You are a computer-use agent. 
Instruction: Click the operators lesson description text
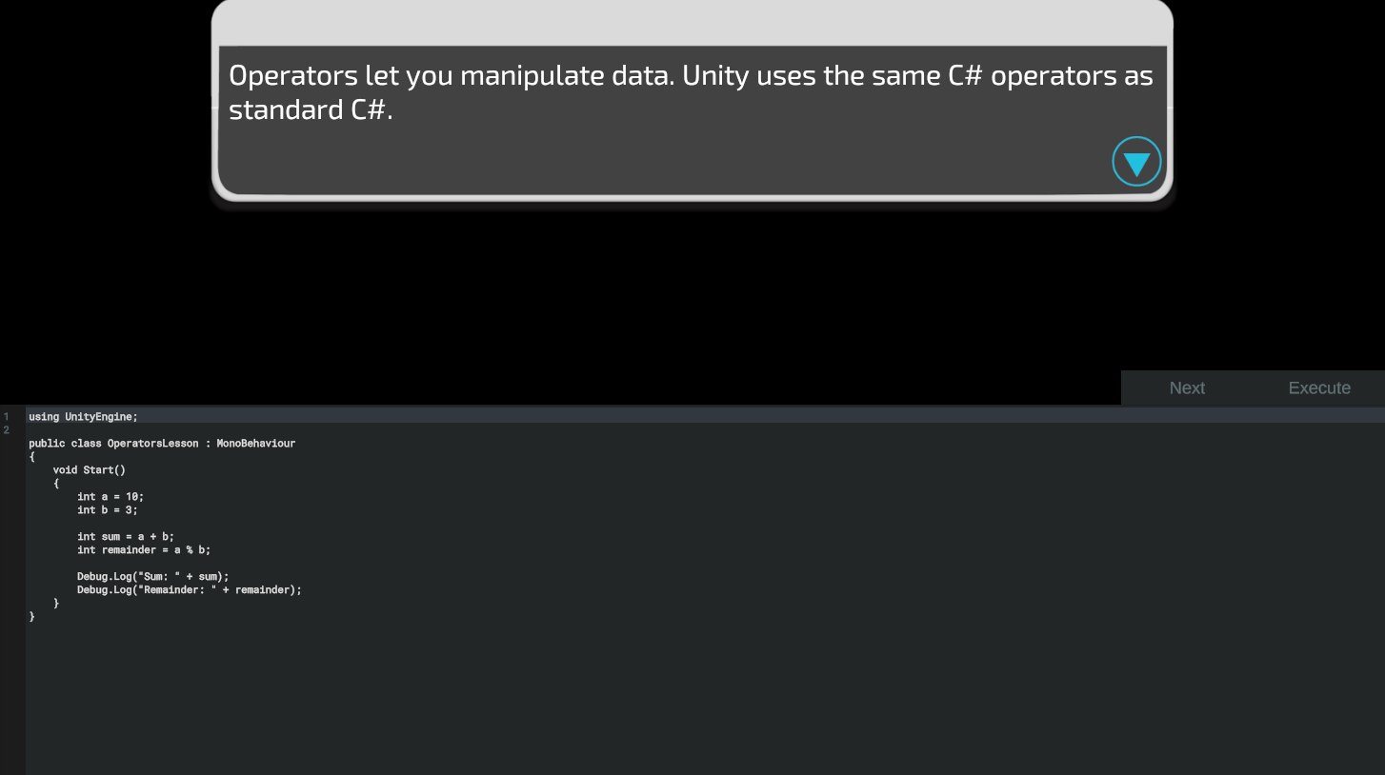[x=690, y=91]
